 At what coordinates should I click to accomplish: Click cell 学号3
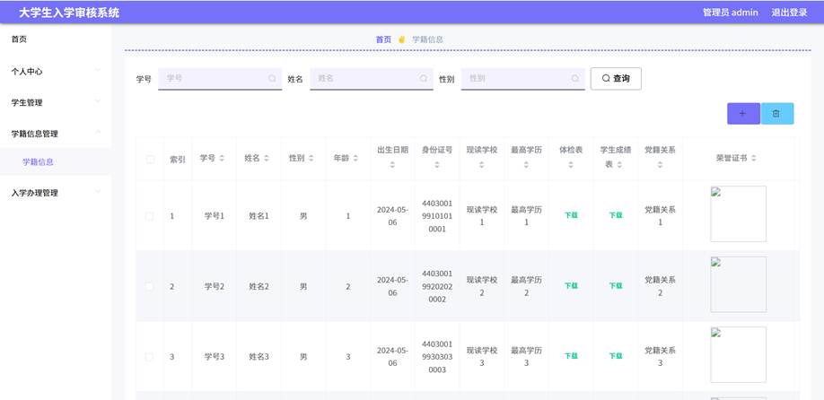click(x=215, y=357)
